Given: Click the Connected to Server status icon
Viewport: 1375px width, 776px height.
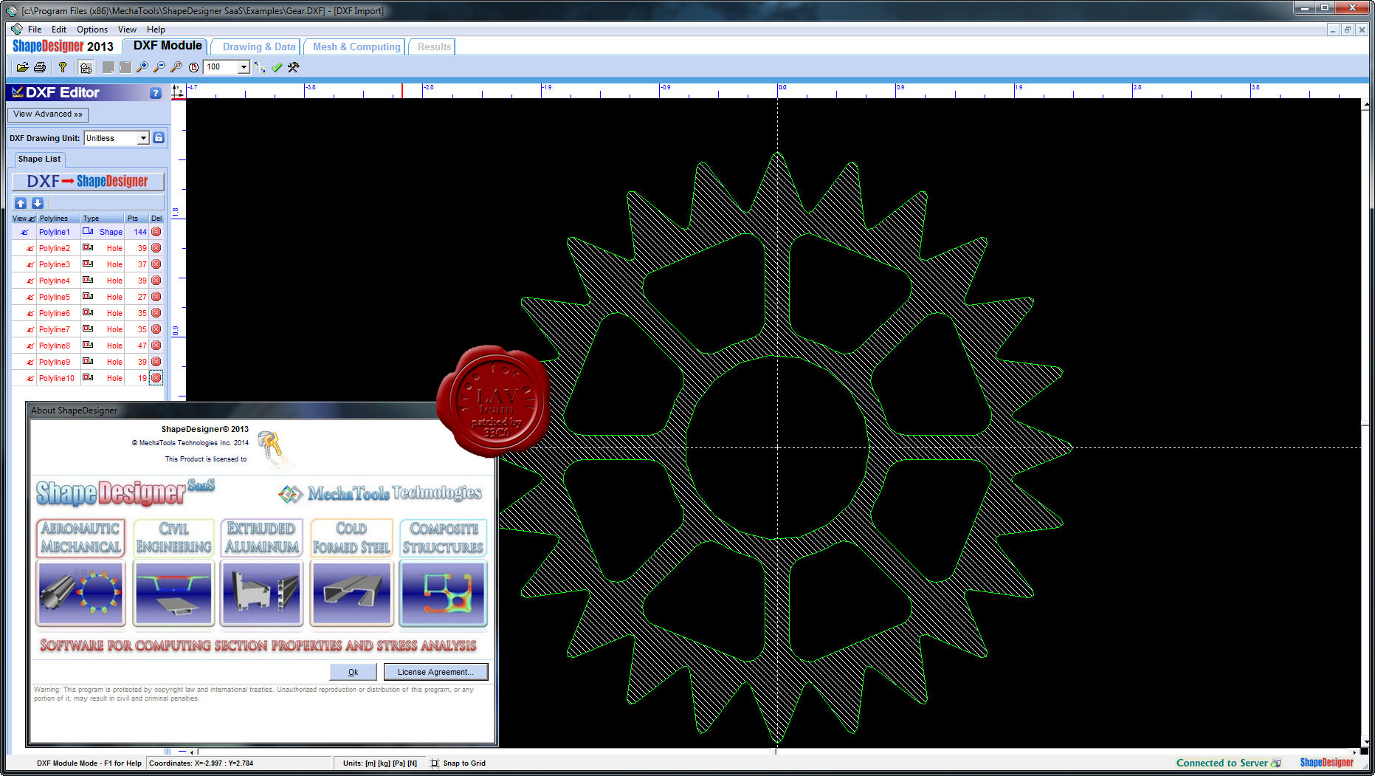Looking at the screenshot, I should click(1276, 763).
